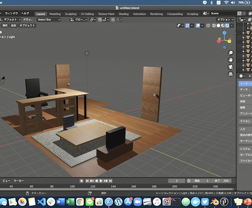Click the hand pan view gizmo
Screen dimensions: 252x208
point(231,60)
